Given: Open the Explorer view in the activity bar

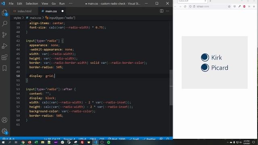Looking at the screenshot, I should click(4, 12).
